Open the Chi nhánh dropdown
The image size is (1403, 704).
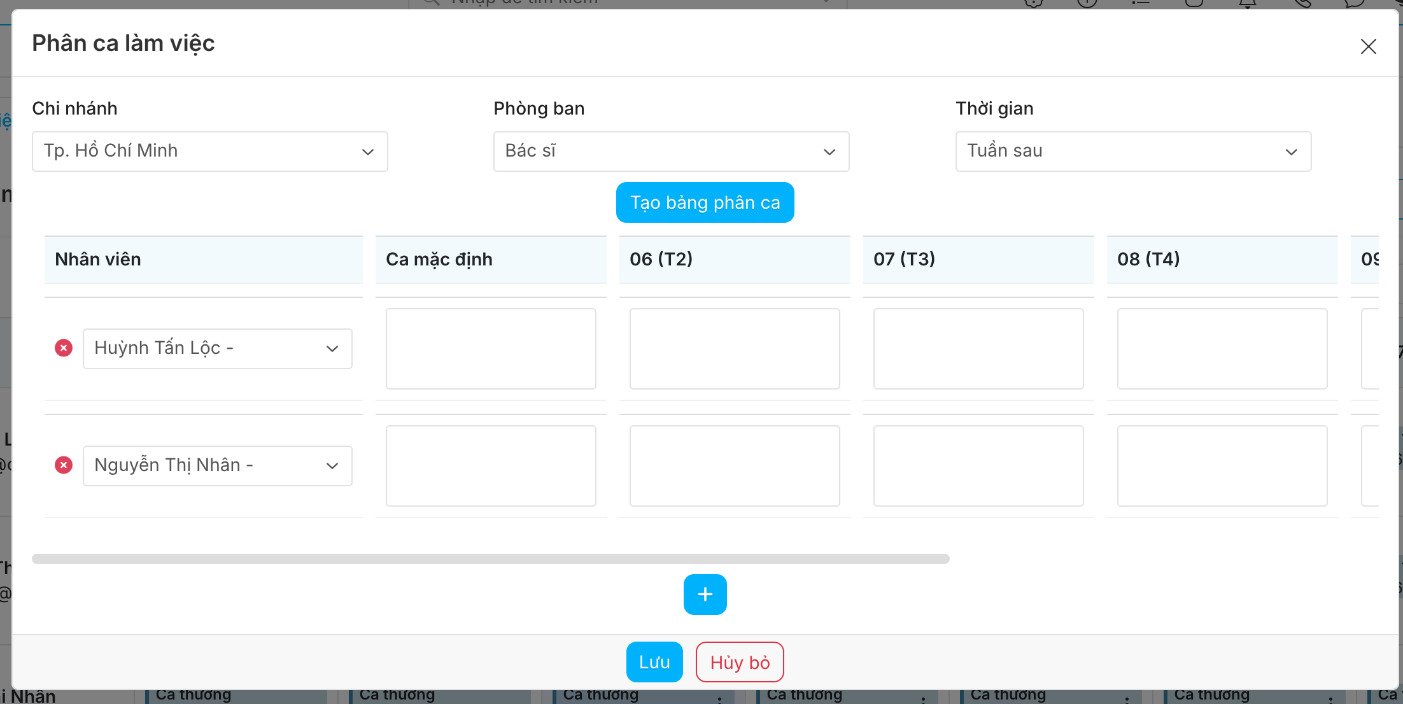(x=209, y=151)
